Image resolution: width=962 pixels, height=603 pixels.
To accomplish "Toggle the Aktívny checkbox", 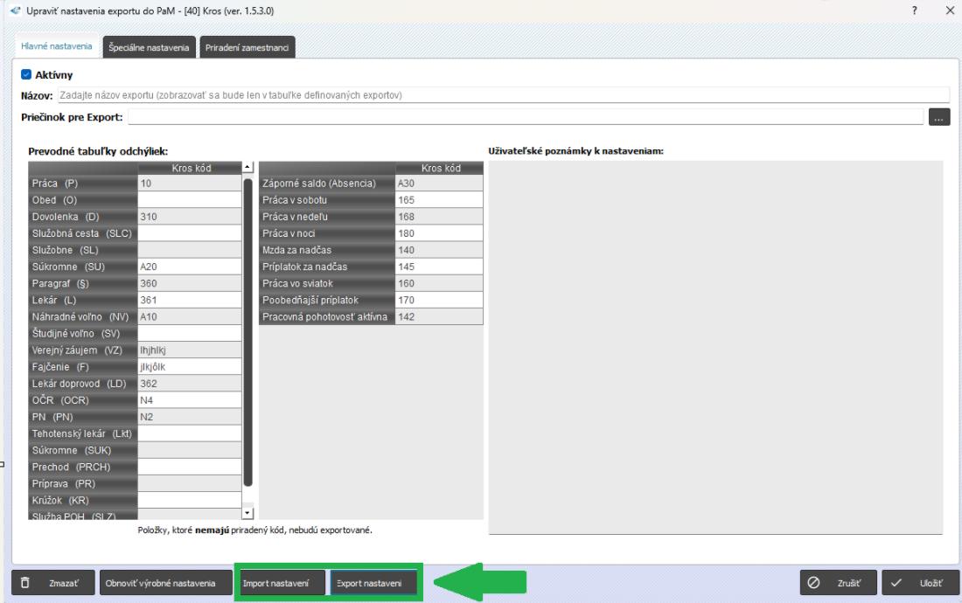I will click(x=25, y=75).
